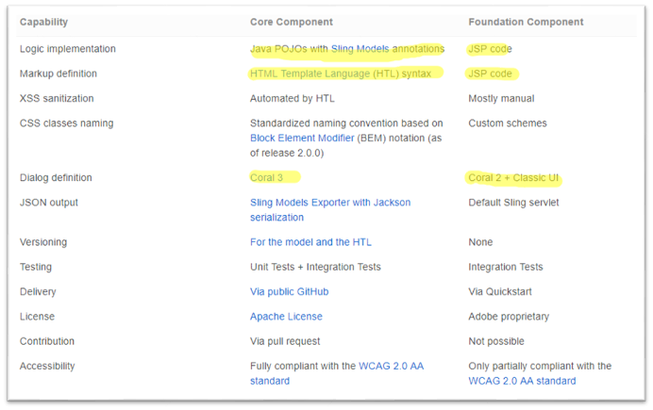Click the 'Mostly manual' cell
Viewport: 653px width, 410px height.
point(501,99)
